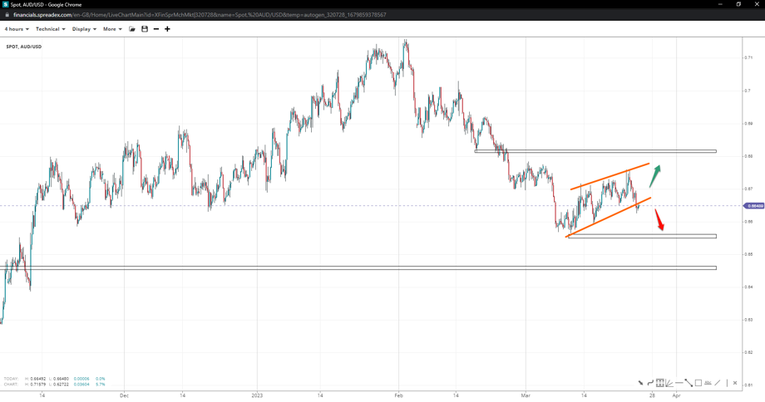Image resolution: width=765 pixels, height=402 pixels.
Task: Close the drawing toolbar with the X
Action: tap(735, 383)
